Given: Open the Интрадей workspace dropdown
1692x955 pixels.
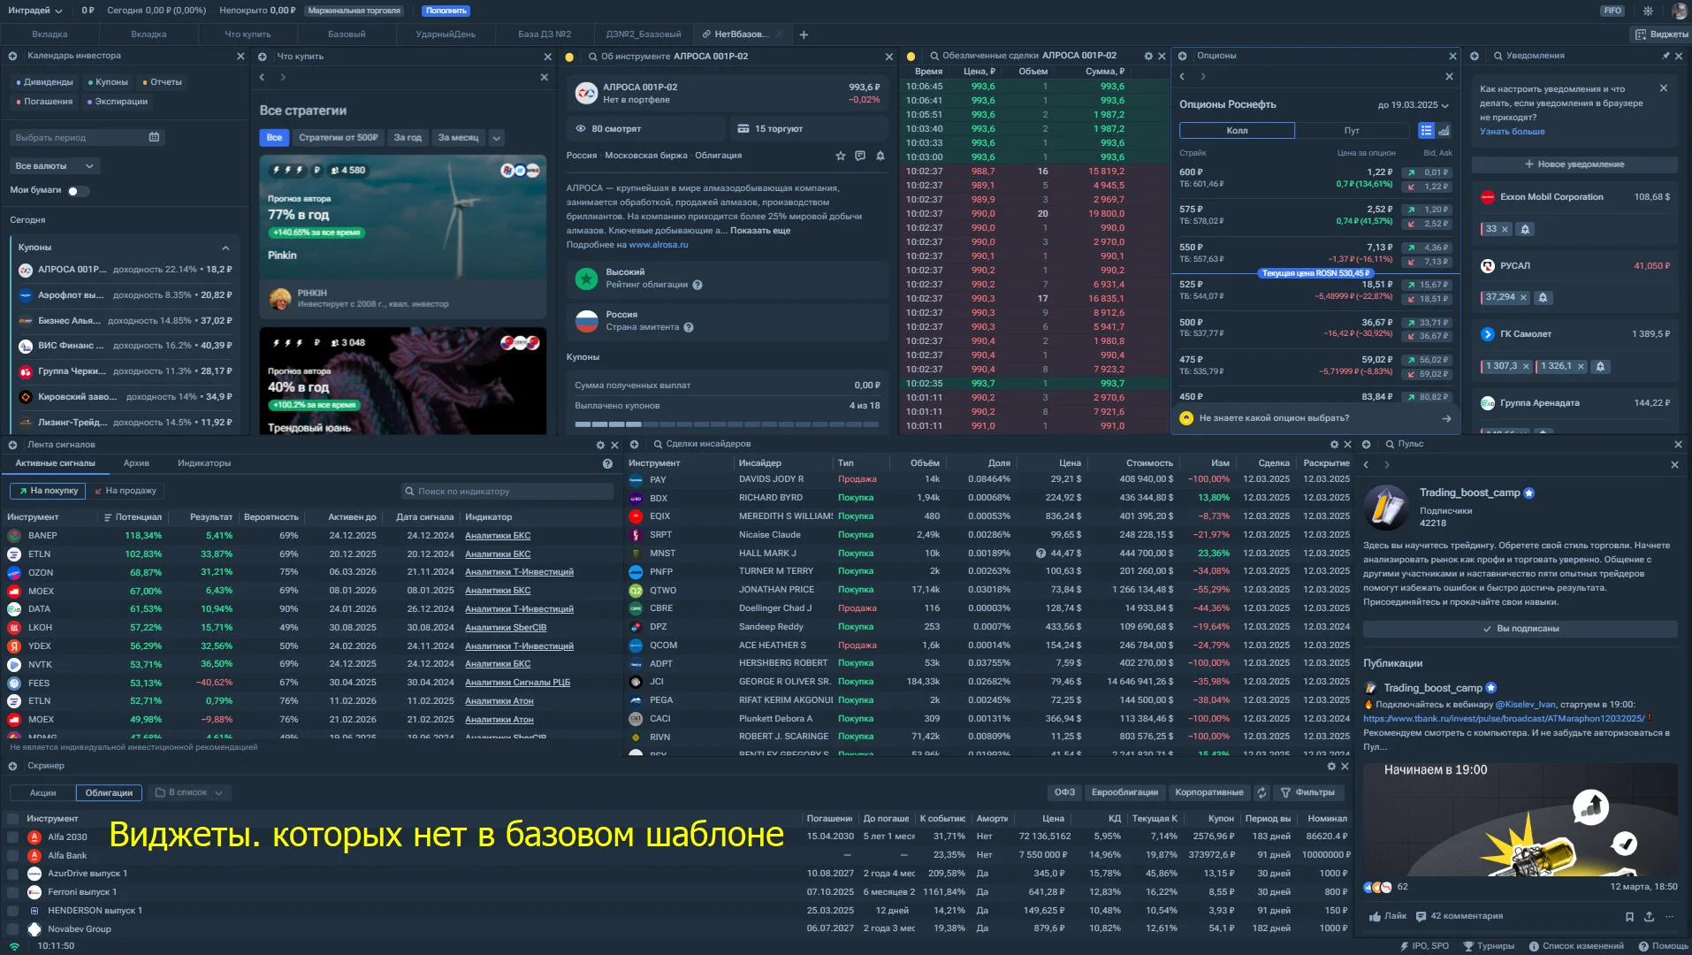Looking at the screenshot, I should [x=35, y=11].
